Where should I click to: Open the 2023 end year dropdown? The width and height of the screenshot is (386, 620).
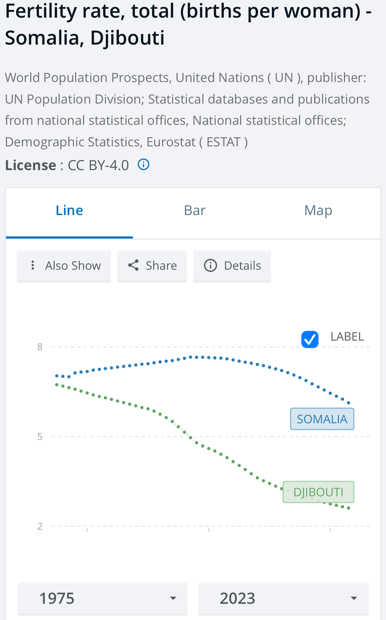tap(284, 599)
